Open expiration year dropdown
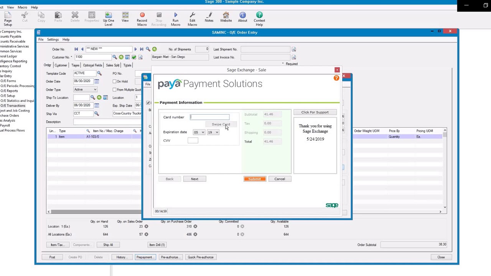This screenshot has width=491, height=276. pos(213,132)
